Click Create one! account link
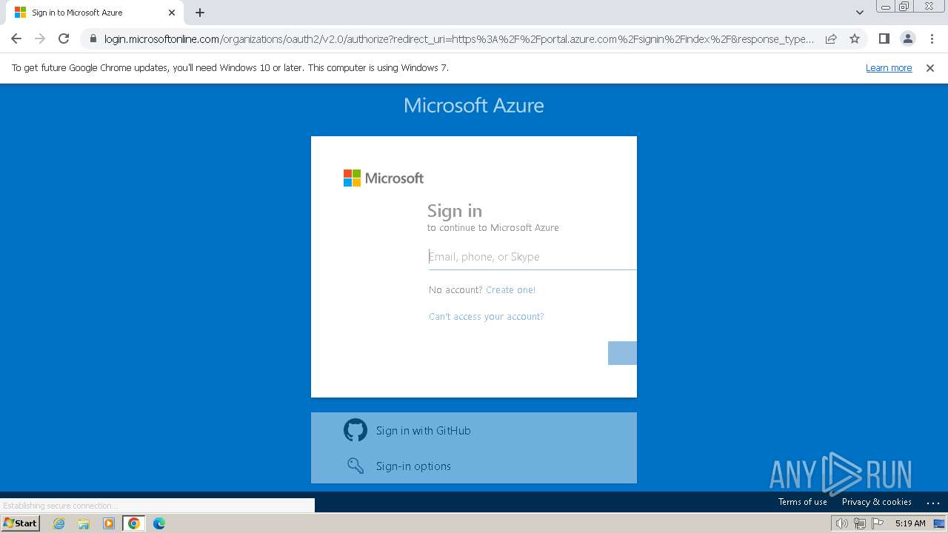The height and width of the screenshot is (533, 948). 510,289
